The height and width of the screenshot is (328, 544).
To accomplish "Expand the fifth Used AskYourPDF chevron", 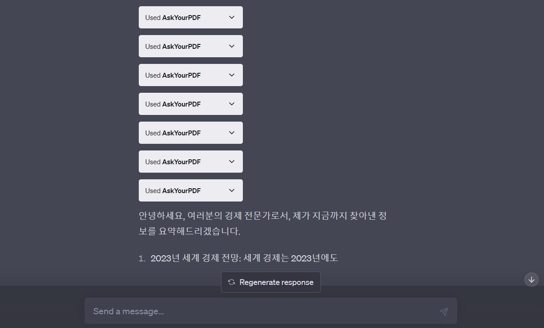I will pyautogui.click(x=231, y=133).
